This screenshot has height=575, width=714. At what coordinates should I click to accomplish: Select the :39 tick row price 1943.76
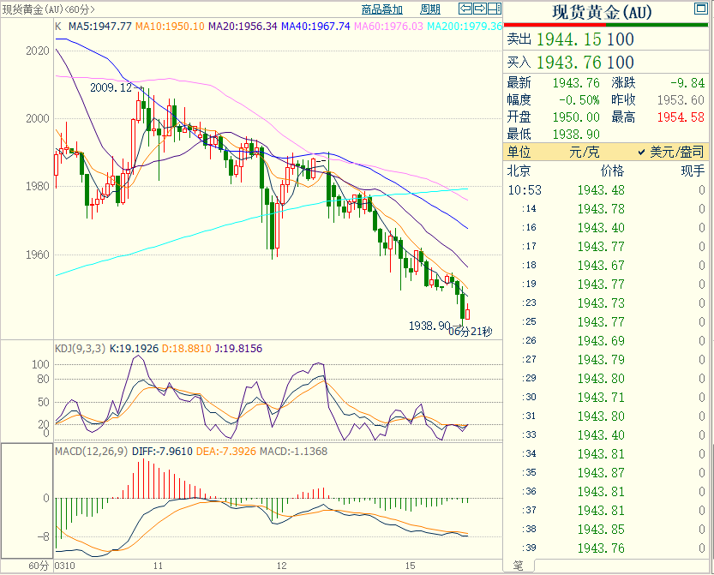pos(601,548)
